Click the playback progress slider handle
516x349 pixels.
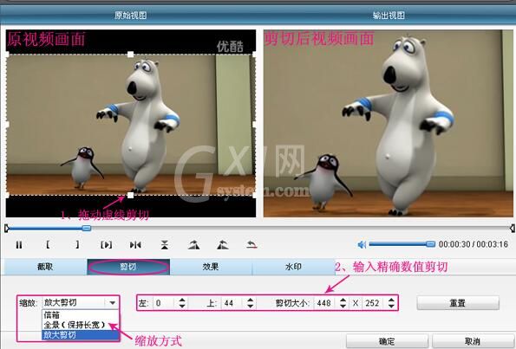(x=86, y=228)
